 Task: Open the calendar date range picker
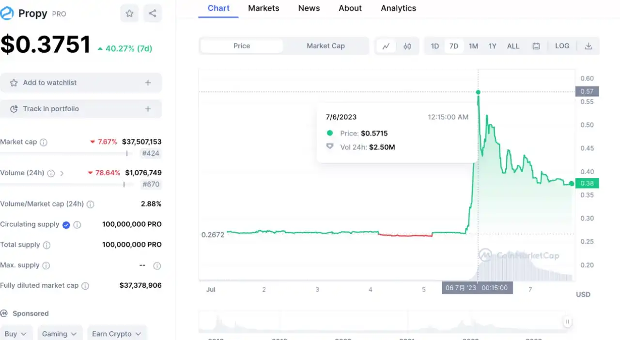(x=536, y=46)
